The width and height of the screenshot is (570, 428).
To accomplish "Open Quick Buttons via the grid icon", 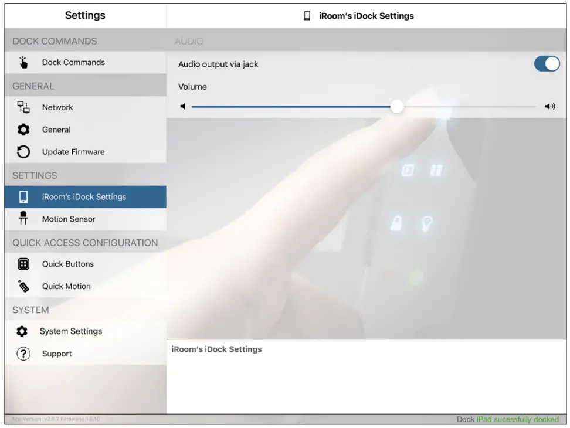I will tap(23, 264).
